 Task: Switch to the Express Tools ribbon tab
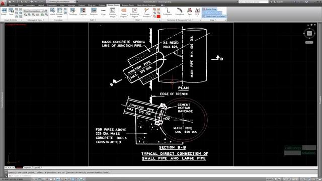(128, 5)
